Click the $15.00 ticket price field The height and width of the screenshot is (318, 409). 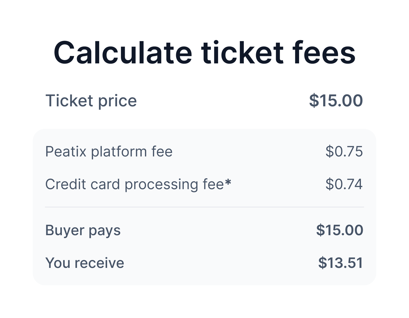click(x=336, y=100)
